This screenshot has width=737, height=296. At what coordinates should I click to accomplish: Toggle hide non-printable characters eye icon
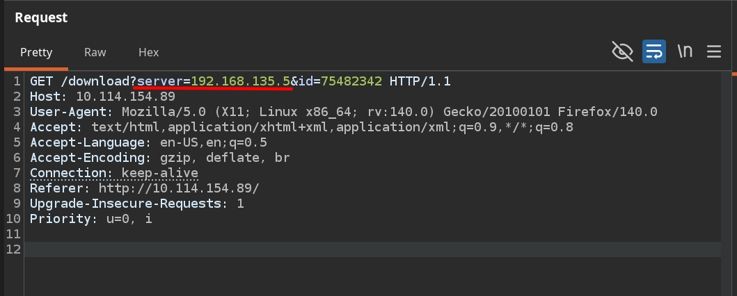[622, 51]
